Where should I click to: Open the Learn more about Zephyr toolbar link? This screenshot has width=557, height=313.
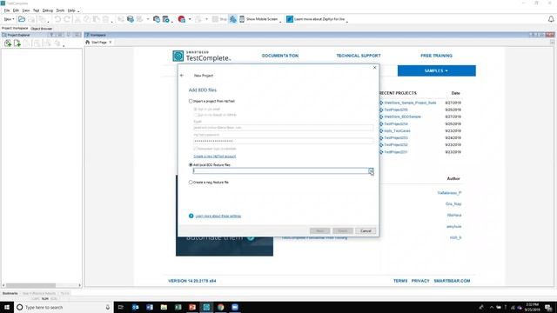pos(316,19)
